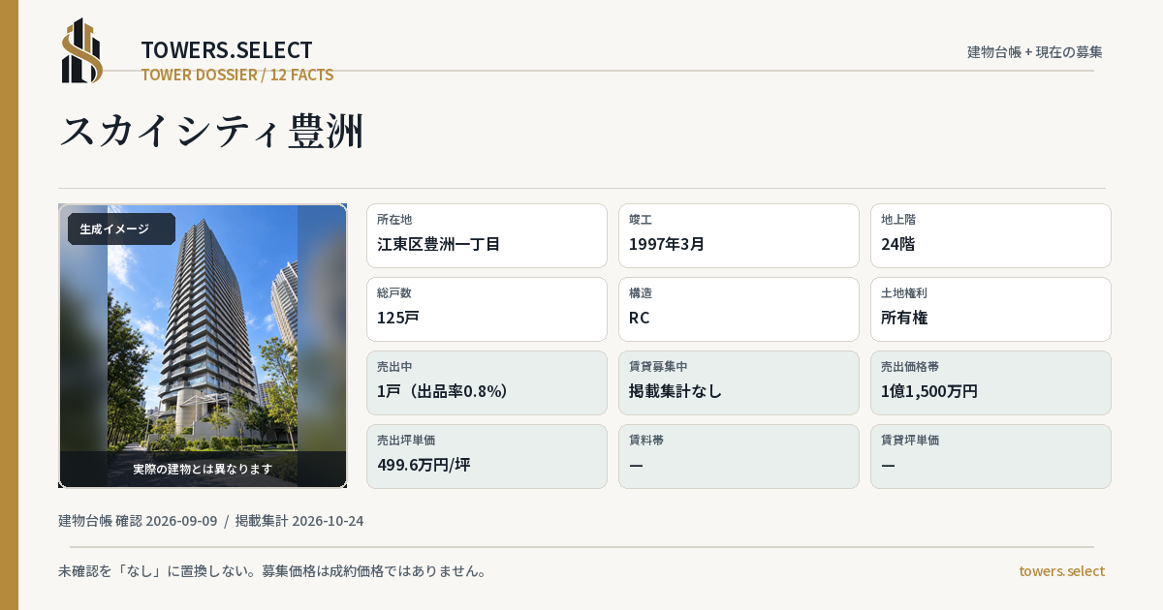Open the generated tower building image
Viewport: 1163px width, 610px height.
(203, 346)
